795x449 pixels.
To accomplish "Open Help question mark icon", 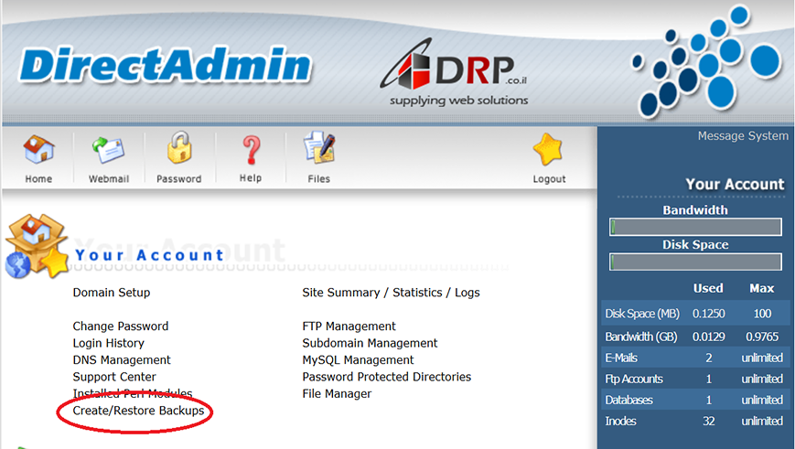I will point(250,150).
